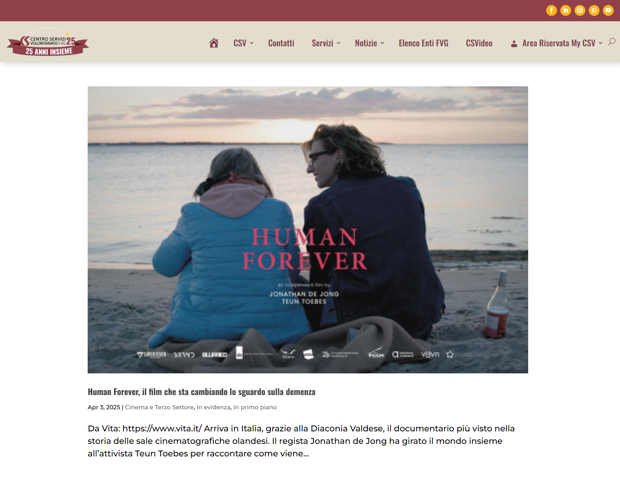Expand the Servizi dropdown menu
This screenshot has height=481, width=620.
(326, 43)
